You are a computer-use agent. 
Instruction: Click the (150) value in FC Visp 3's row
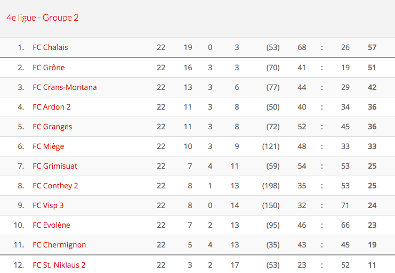point(271,205)
